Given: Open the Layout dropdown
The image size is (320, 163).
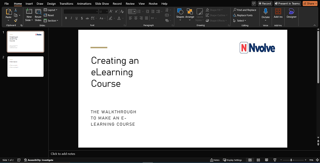Looking at the screenshot, I should coord(51,10).
